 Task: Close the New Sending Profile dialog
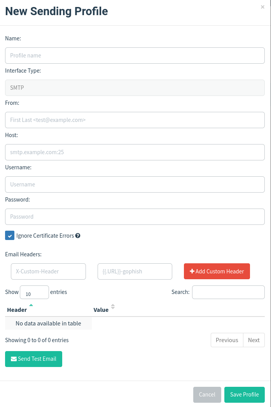click(262, 7)
